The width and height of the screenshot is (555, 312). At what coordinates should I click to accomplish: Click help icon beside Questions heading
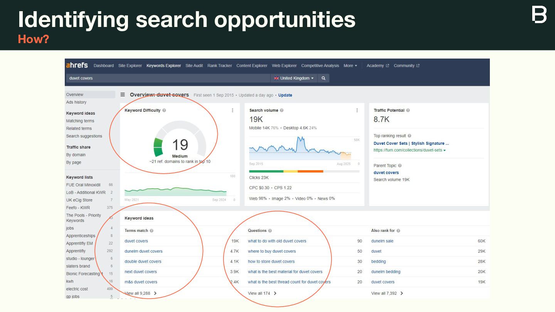[x=270, y=231]
